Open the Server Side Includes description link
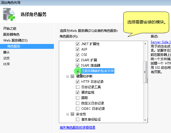This screenshot has height=133, width=171. click(x=161, y=42)
